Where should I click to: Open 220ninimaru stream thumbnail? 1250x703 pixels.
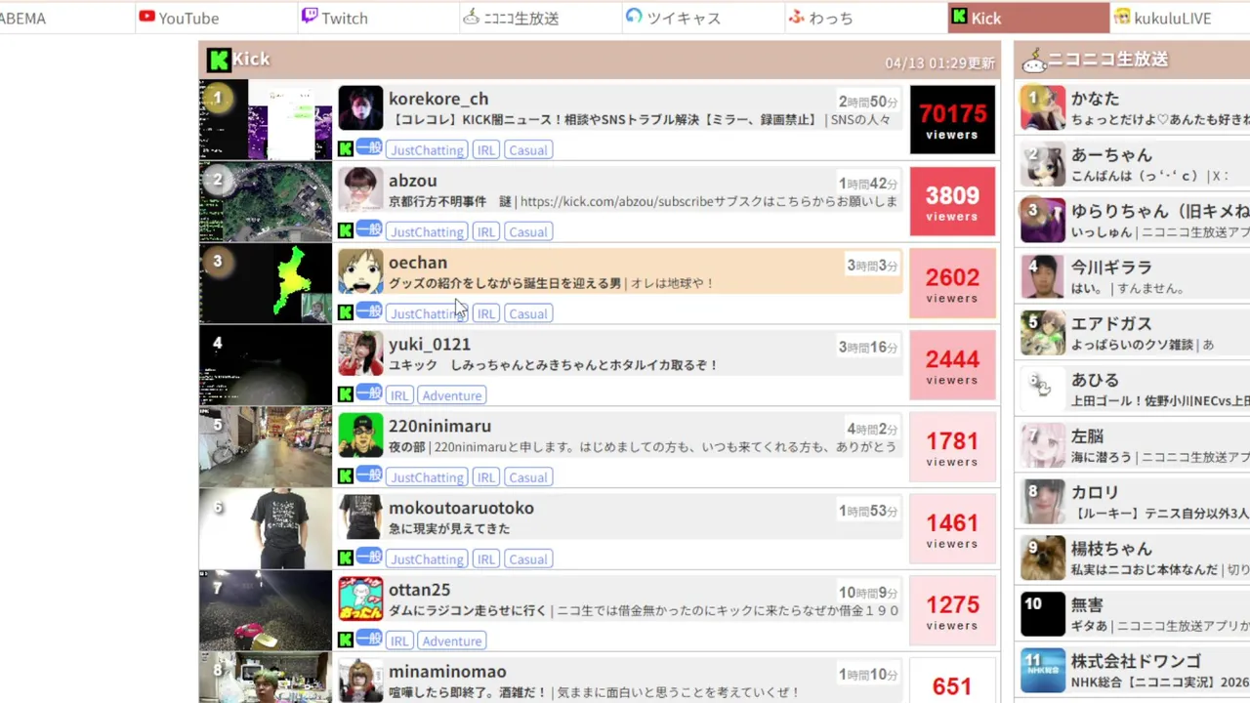coord(266,447)
